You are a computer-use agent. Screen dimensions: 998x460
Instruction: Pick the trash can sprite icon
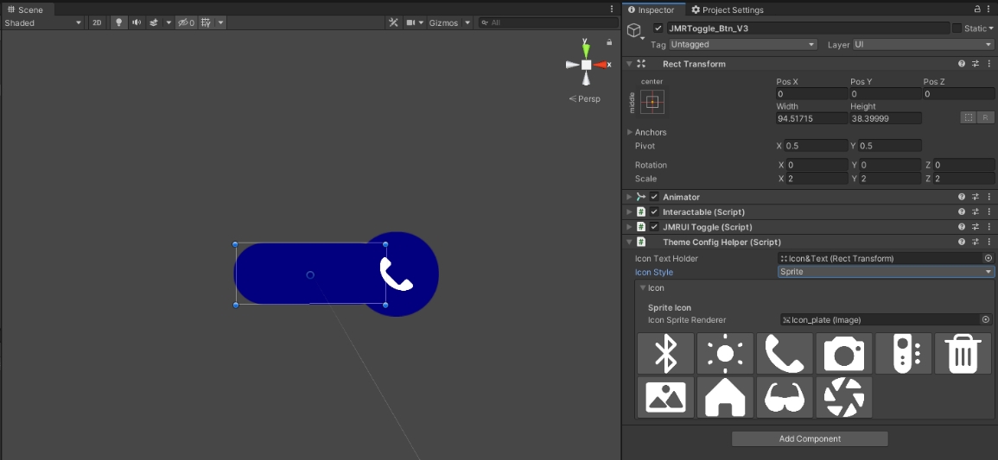tap(963, 354)
